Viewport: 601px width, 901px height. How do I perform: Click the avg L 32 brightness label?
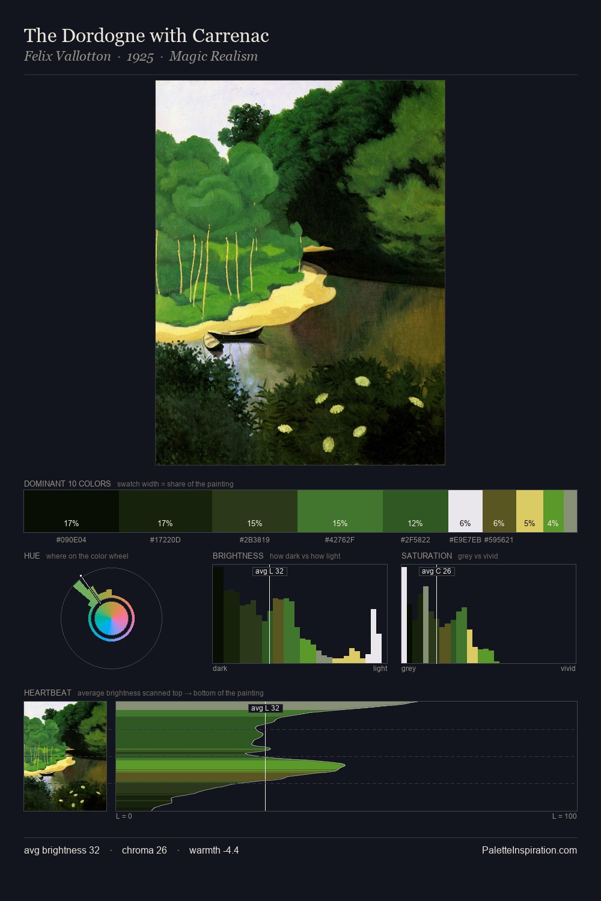[x=269, y=571]
